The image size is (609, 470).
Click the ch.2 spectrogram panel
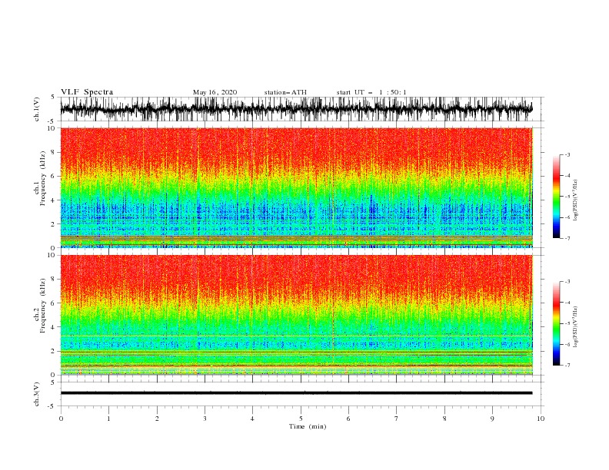coord(296,315)
